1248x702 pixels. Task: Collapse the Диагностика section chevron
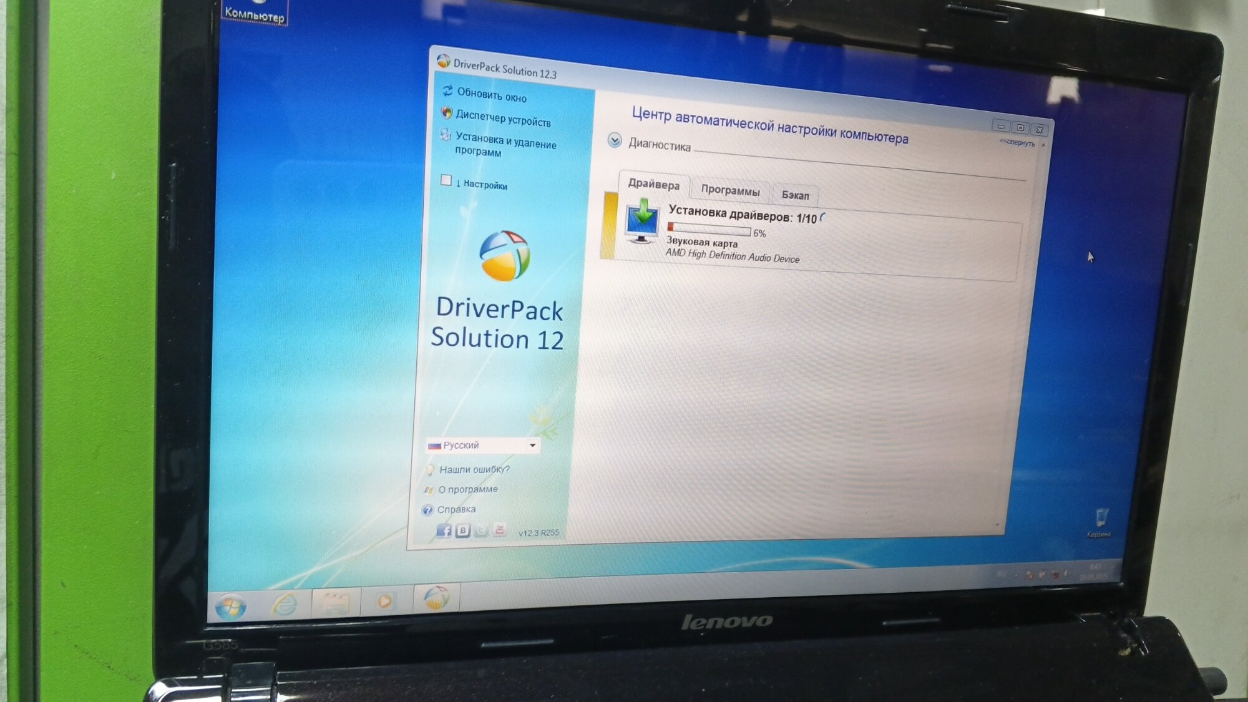(x=615, y=140)
